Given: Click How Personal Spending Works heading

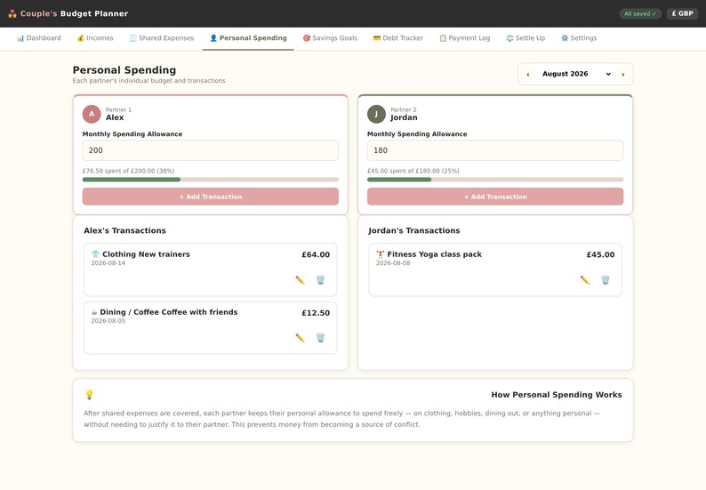Looking at the screenshot, I should coord(557,395).
